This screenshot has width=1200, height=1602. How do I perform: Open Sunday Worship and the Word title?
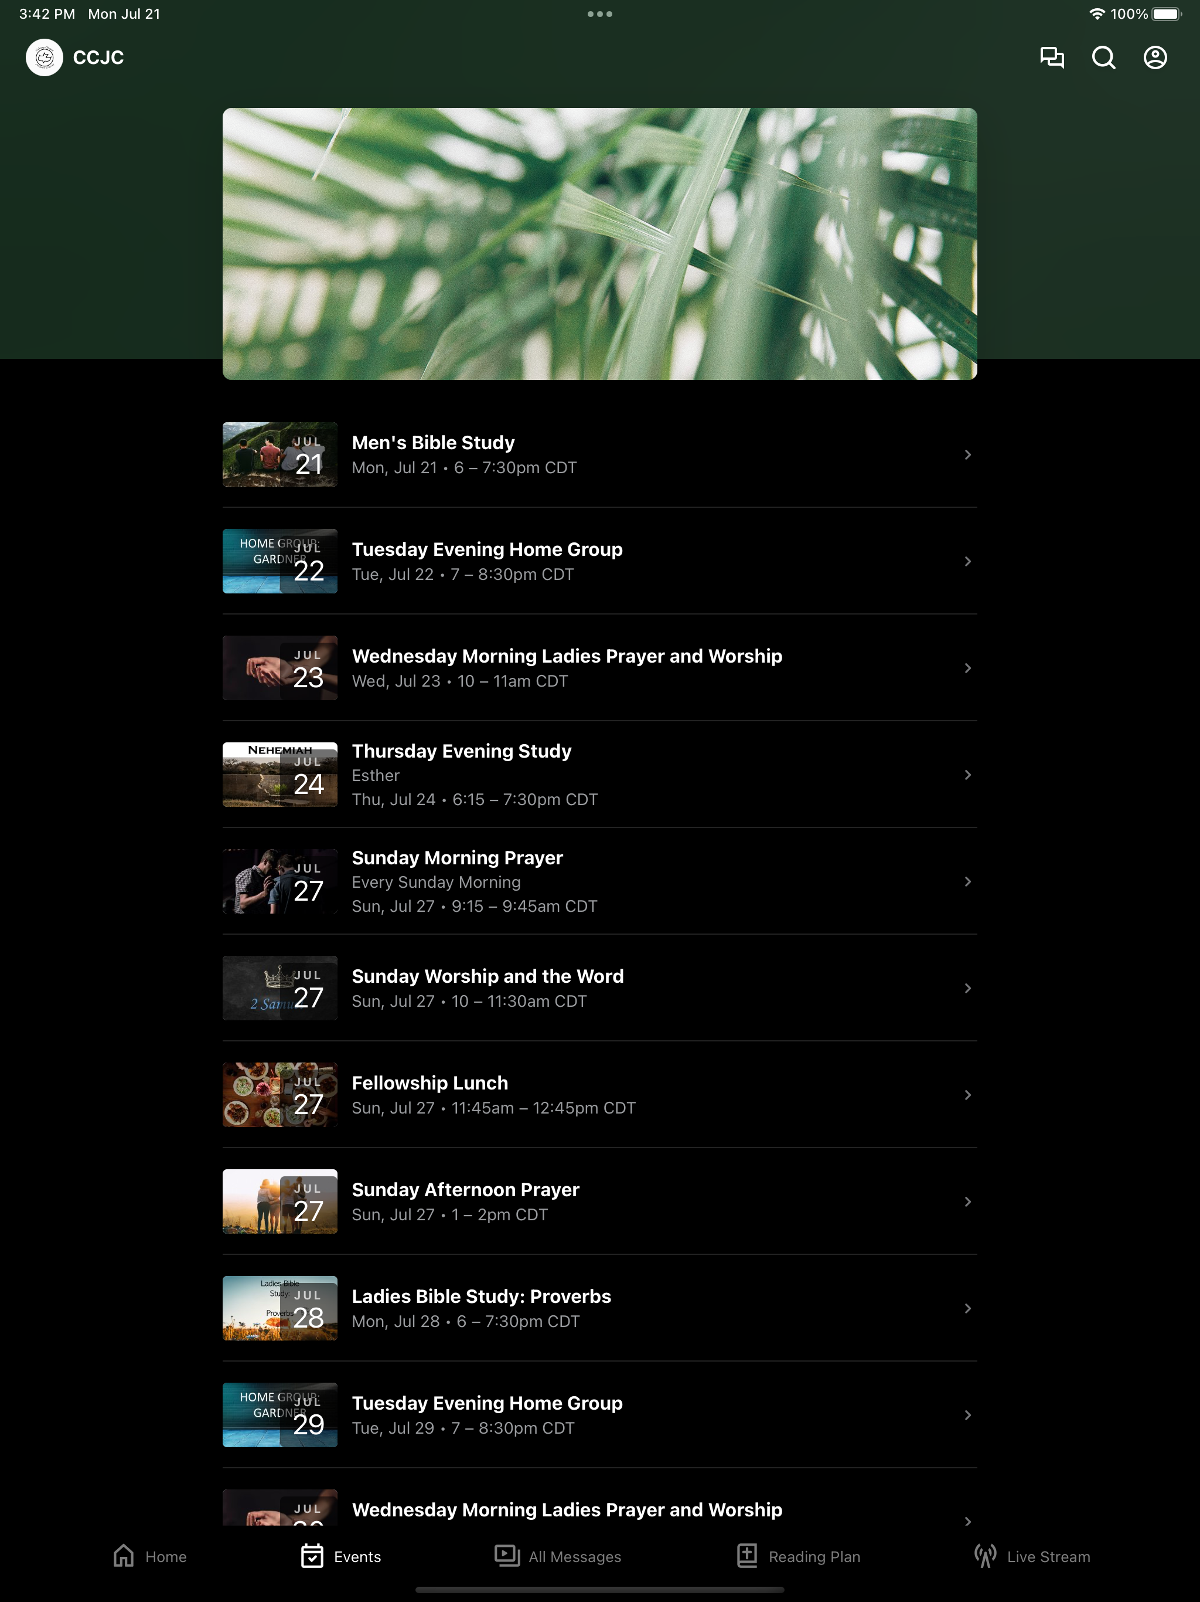click(x=488, y=976)
